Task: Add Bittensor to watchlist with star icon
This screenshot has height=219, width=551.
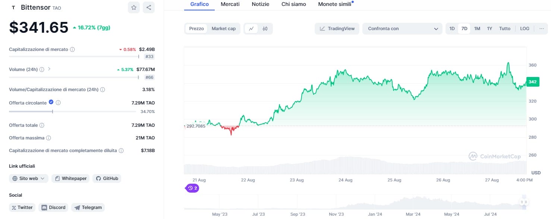Action: coord(133,7)
